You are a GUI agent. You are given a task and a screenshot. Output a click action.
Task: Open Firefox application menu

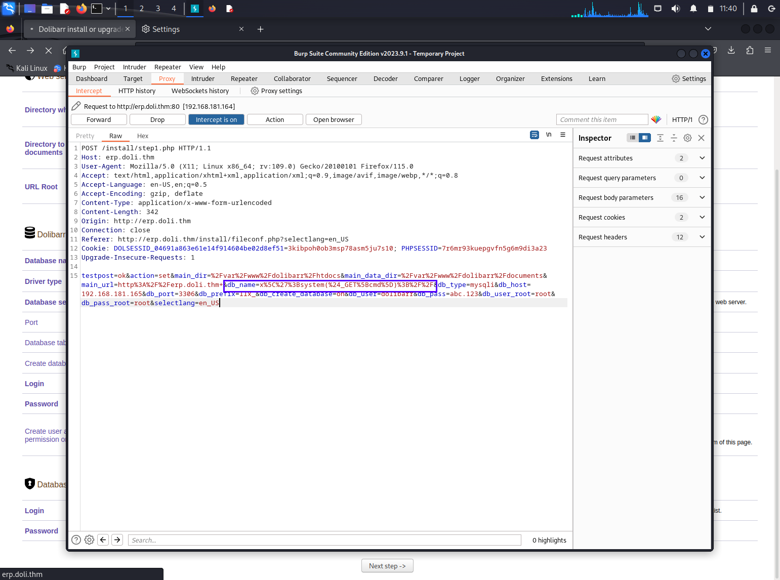click(x=768, y=50)
